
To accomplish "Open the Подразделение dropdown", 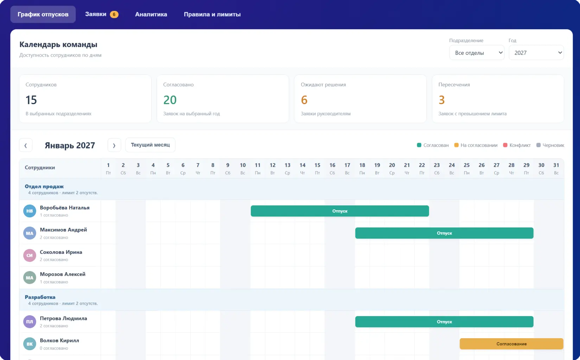I will (477, 53).
